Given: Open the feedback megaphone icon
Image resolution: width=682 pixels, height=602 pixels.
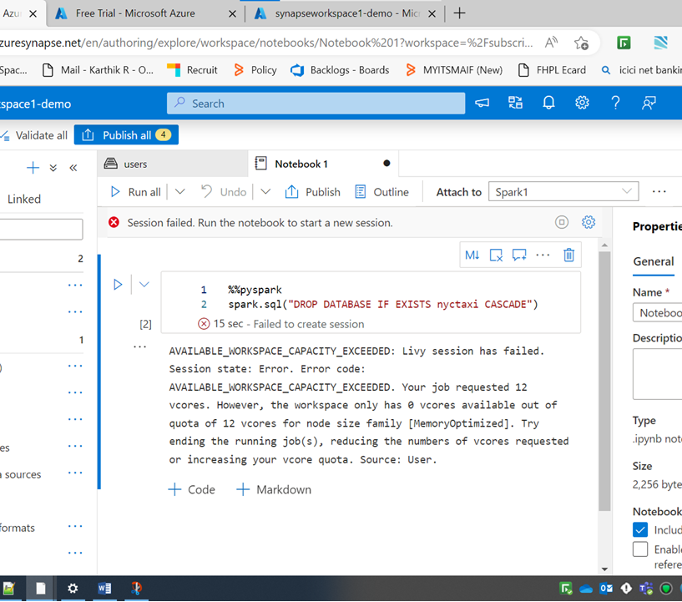Looking at the screenshot, I should [x=482, y=102].
